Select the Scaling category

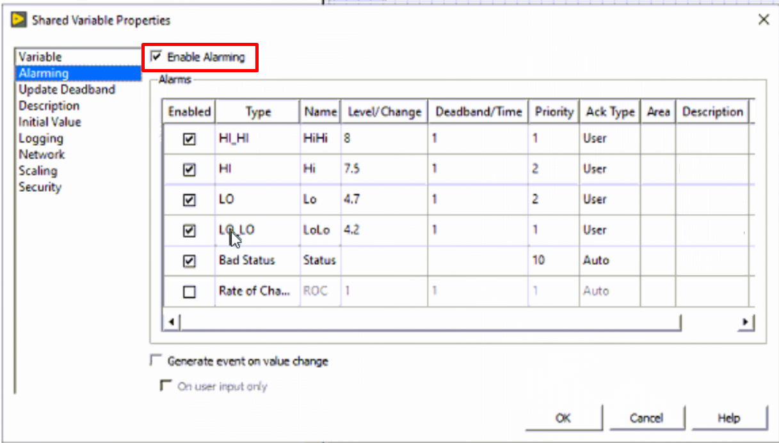[38, 171]
